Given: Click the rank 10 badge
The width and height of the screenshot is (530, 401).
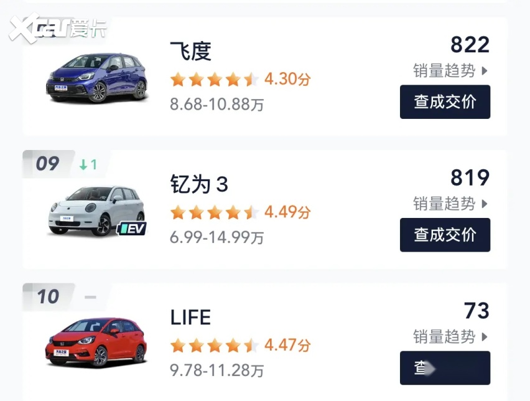Looking at the screenshot, I should pyautogui.click(x=47, y=296).
